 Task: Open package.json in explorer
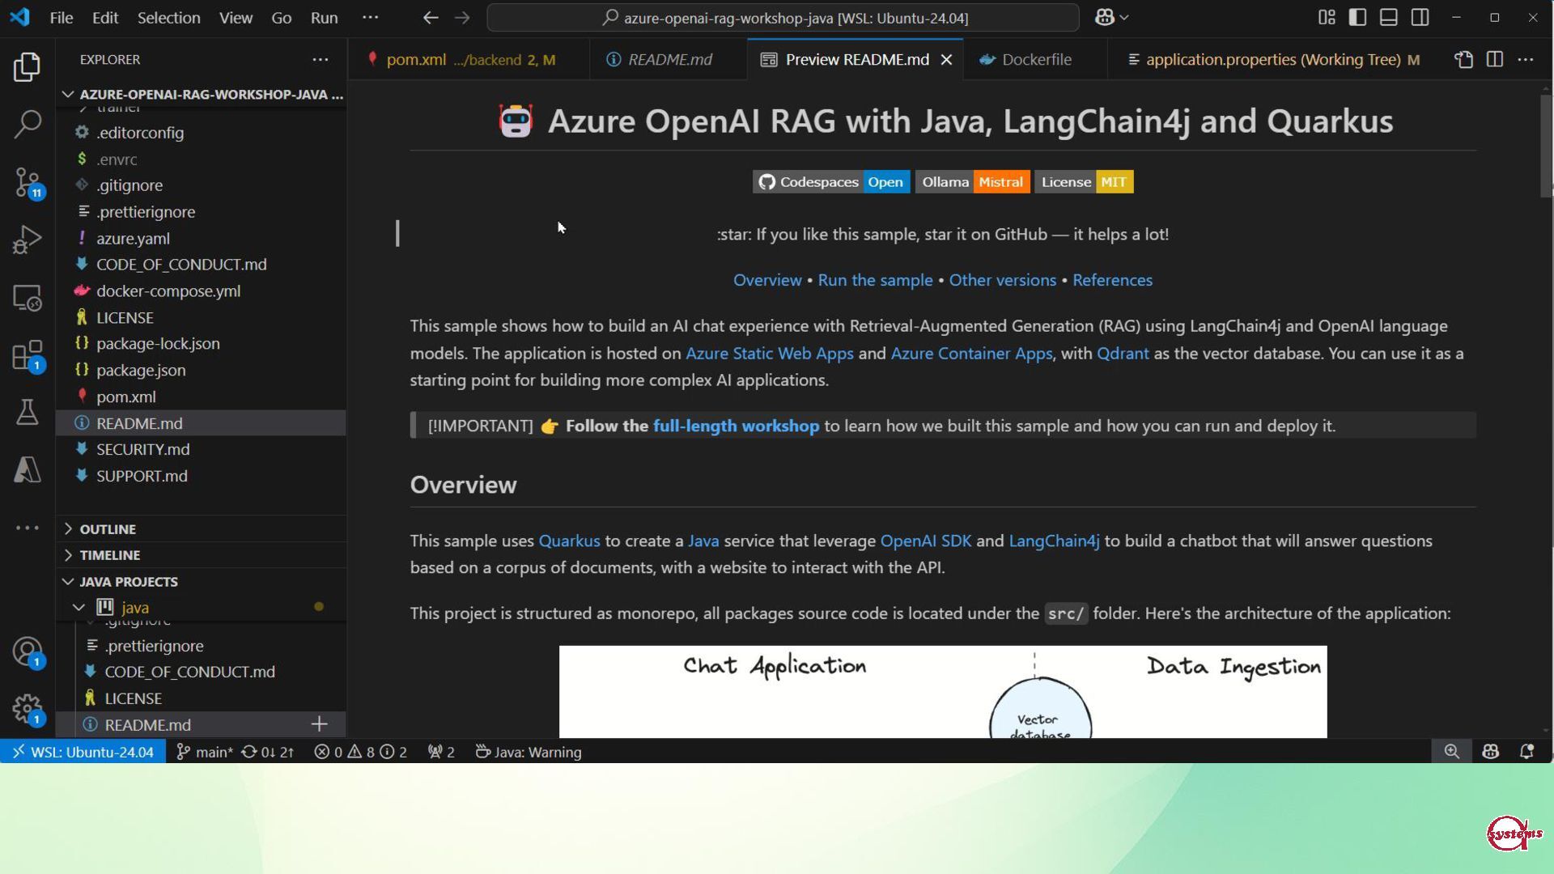(x=201, y=370)
